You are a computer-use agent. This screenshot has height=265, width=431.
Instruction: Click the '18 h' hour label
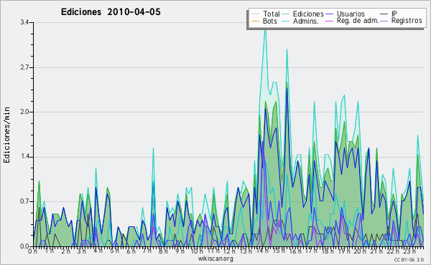coord(328,251)
